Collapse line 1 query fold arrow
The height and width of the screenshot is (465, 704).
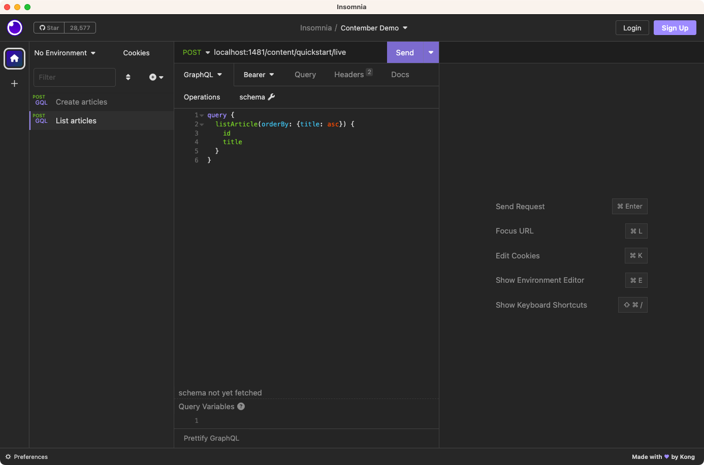click(x=202, y=115)
